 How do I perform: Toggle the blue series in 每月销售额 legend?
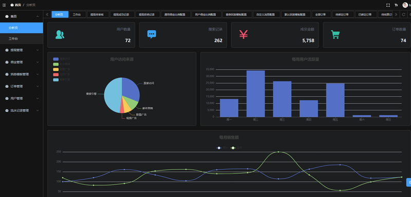[222, 148]
